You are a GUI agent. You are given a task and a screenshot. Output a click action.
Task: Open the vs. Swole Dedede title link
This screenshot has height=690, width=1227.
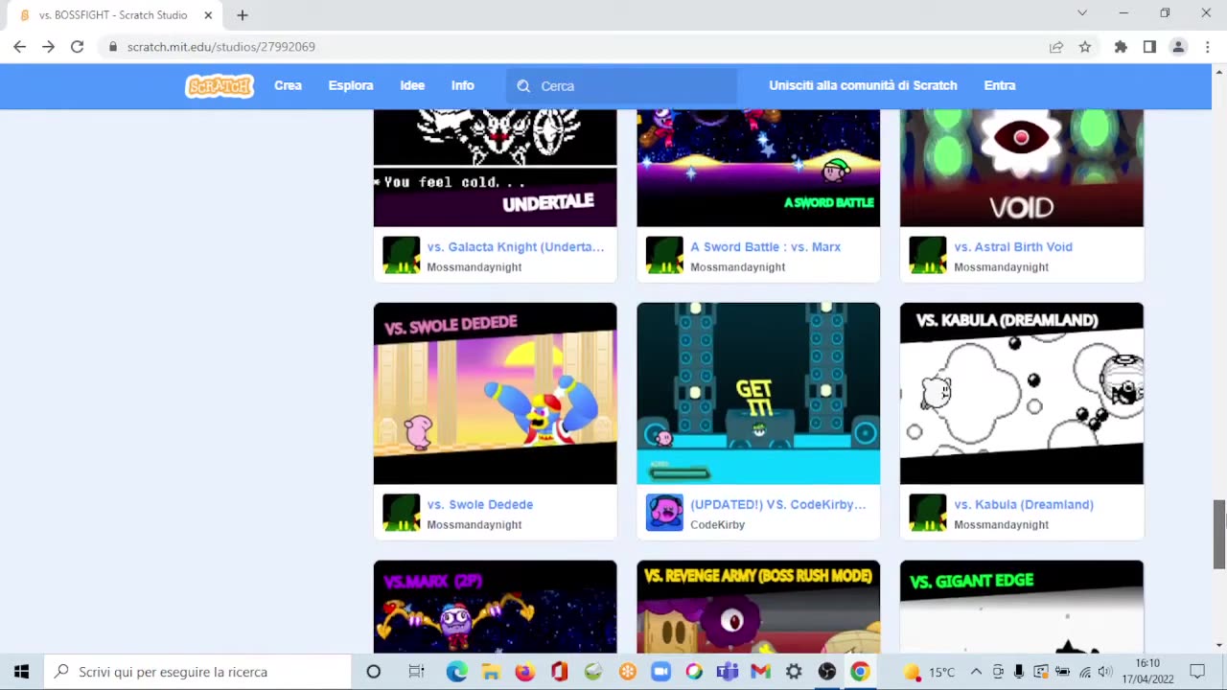click(x=480, y=505)
